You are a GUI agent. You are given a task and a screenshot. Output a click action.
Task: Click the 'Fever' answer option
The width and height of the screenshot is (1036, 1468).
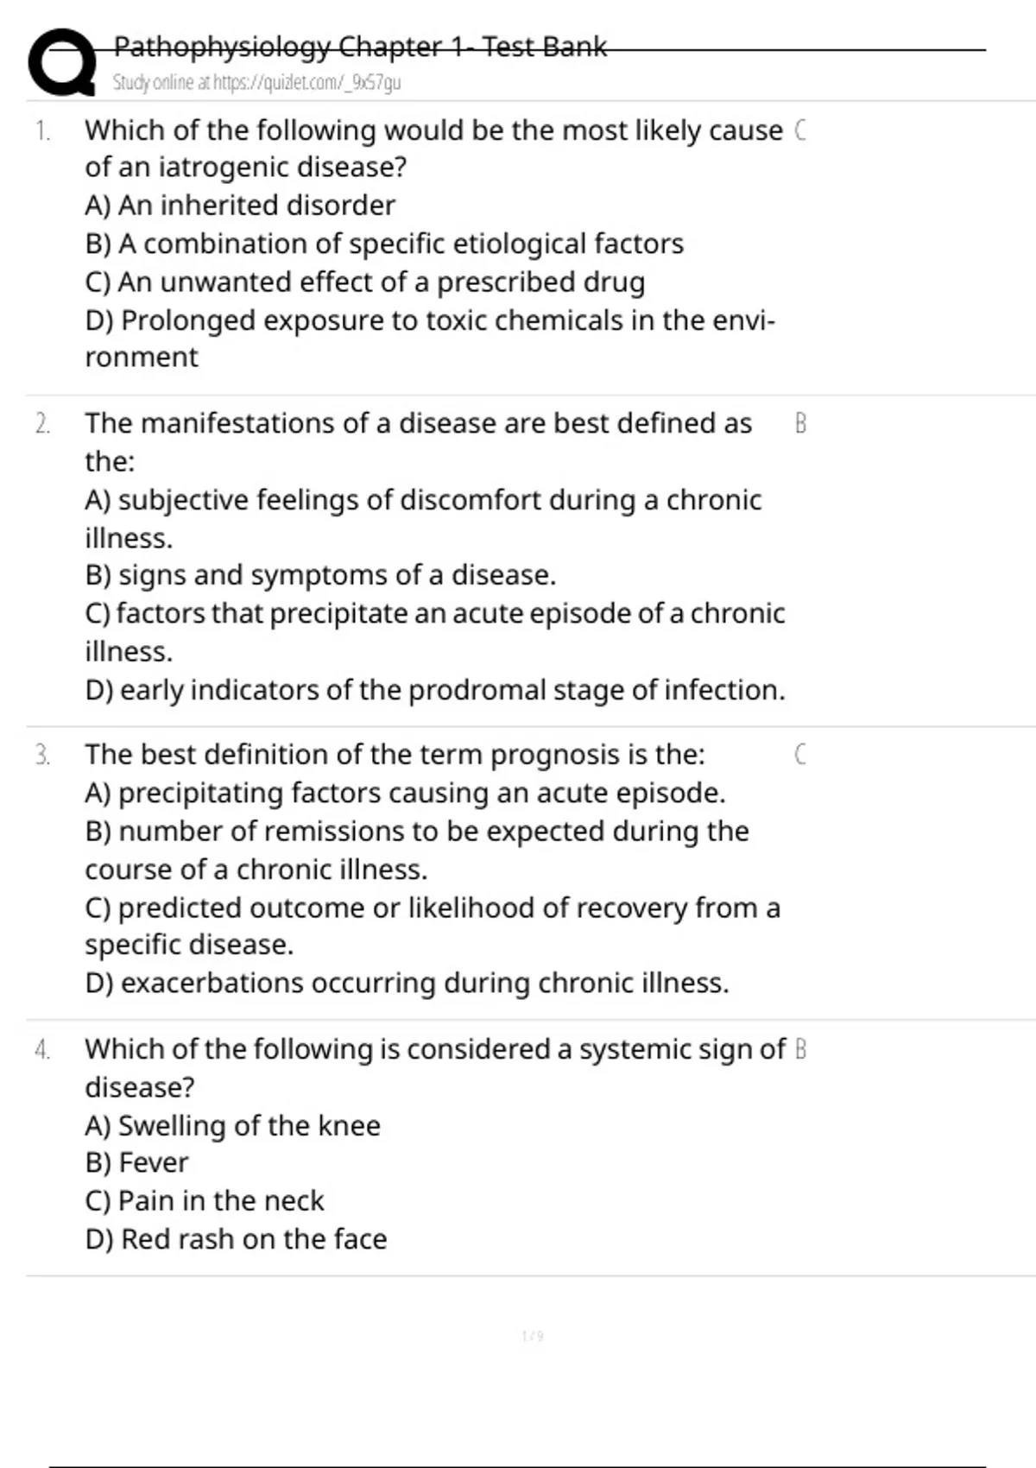[136, 1163]
